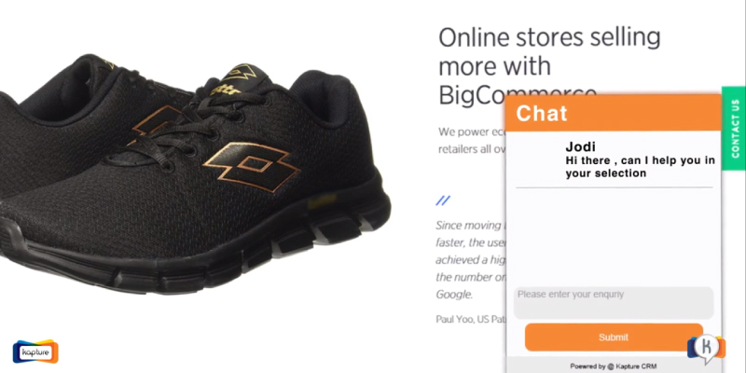Screen dimensions: 746x373
Task: Click the Kapture logo in the bottom-left corner
Action: pos(35,352)
